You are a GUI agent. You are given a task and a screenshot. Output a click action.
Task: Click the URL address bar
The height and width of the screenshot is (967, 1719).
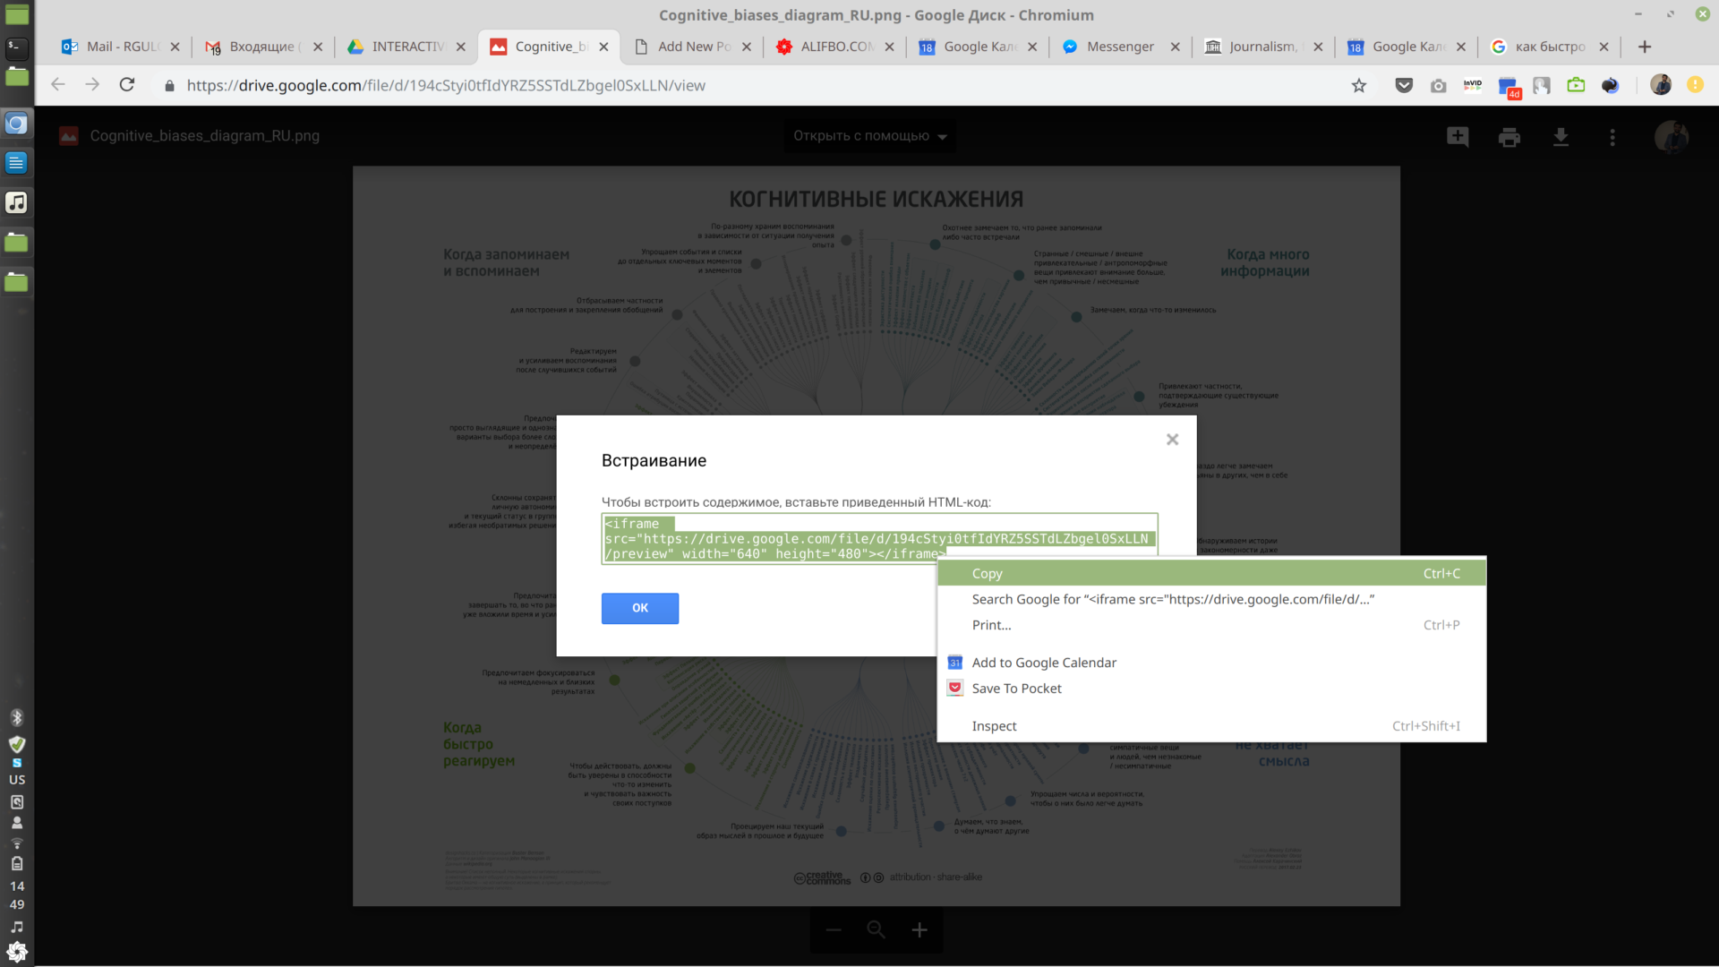[752, 85]
